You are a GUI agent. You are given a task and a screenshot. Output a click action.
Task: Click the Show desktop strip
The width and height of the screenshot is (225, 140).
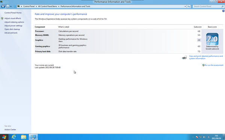[x=224, y=137]
